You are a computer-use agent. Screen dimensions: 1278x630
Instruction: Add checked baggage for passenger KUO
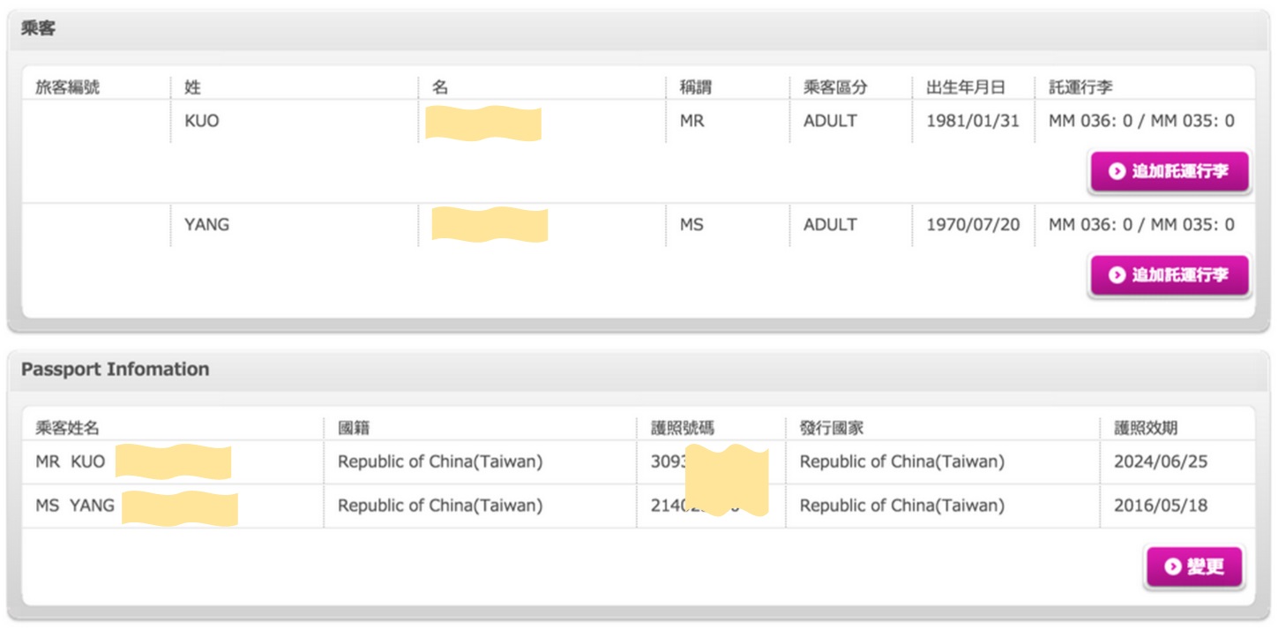1170,172
